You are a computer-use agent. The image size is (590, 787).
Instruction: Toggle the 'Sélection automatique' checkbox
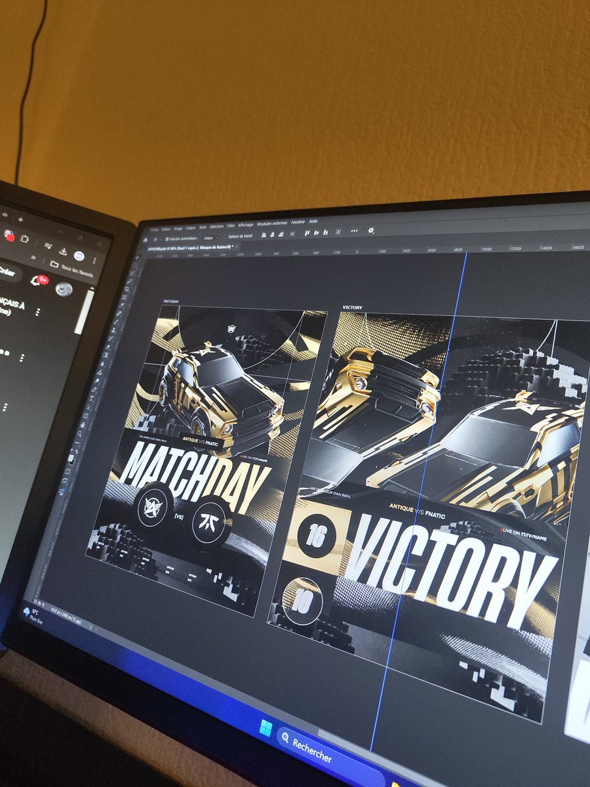pos(167,239)
